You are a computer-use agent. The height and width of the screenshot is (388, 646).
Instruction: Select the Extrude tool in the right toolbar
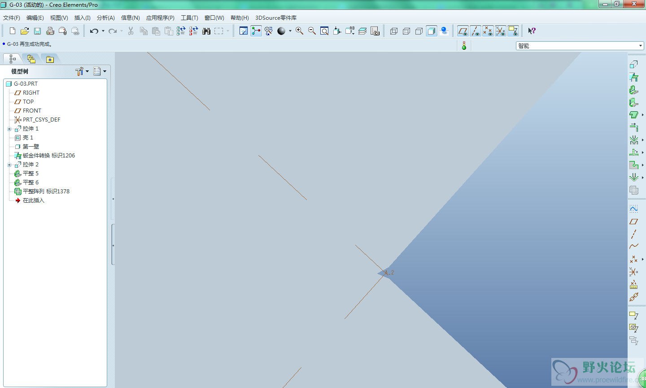(633, 65)
